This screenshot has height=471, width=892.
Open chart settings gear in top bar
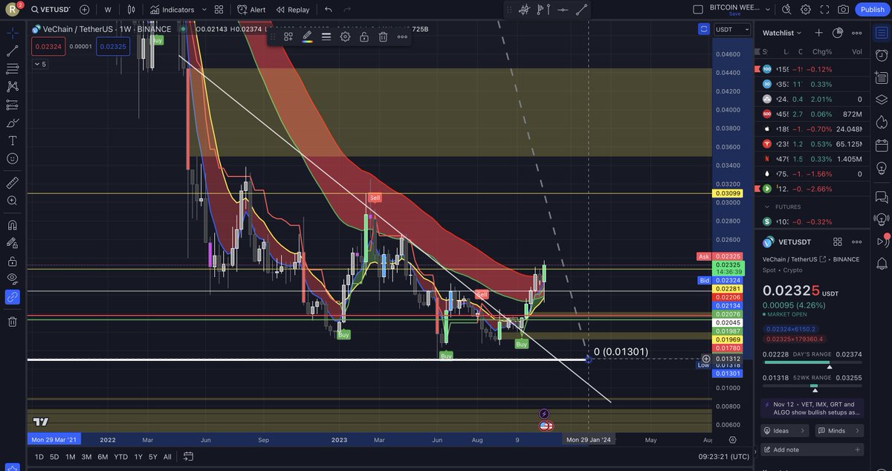pyautogui.click(x=806, y=10)
